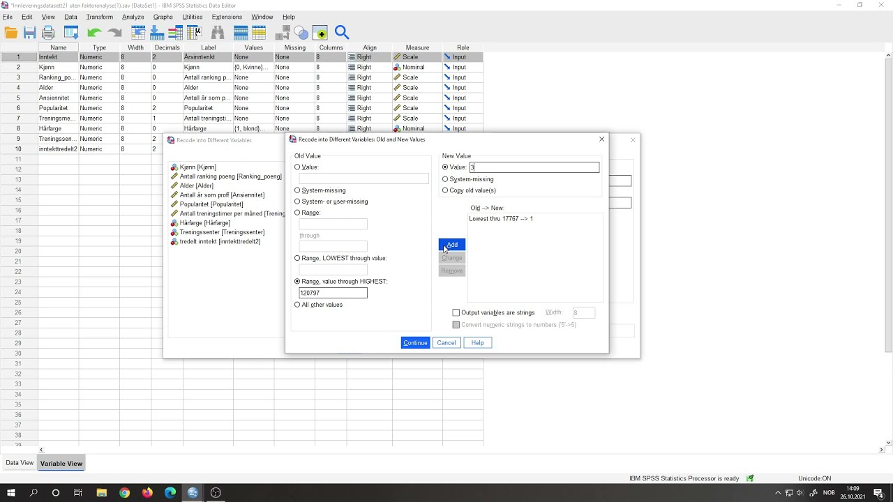Open Microsoft Edge from the taskbar

170,493
